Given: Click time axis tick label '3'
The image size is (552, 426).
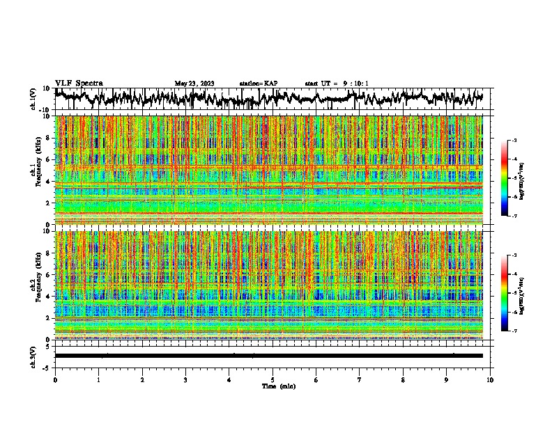Looking at the screenshot, I should (x=185, y=380).
